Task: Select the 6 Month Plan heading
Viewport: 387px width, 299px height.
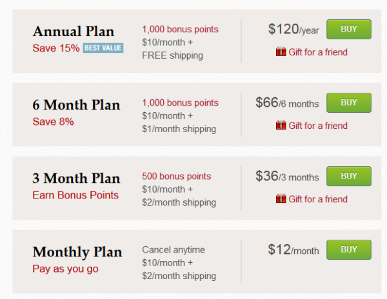Action: pyautogui.click(x=76, y=105)
